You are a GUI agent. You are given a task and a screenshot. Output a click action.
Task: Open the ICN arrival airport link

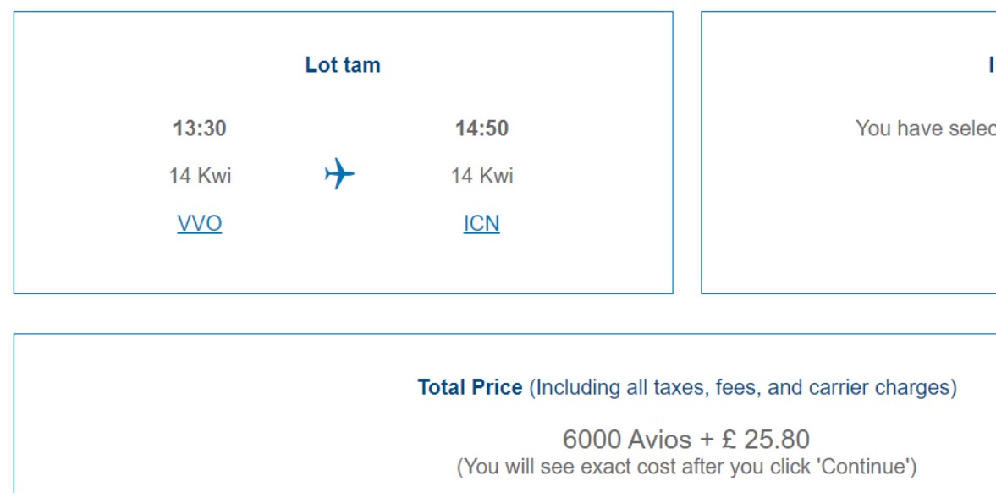click(481, 223)
